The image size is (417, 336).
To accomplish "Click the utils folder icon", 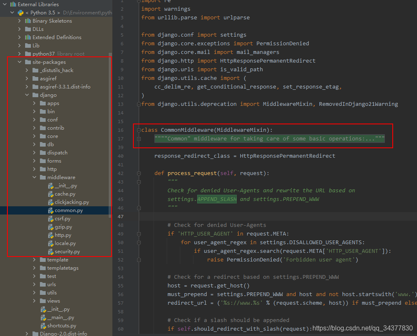I will click(43, 293).
